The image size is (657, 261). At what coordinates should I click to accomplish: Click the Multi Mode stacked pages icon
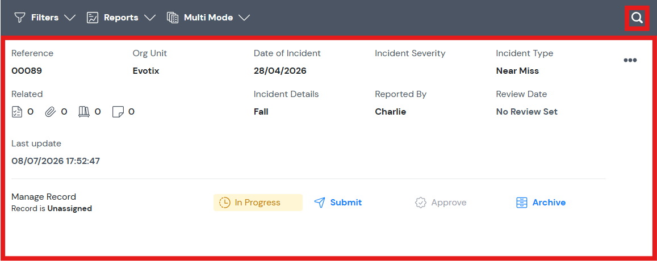[x=173, y=18]
